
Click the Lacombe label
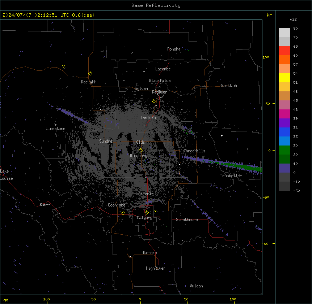[163, 69]
